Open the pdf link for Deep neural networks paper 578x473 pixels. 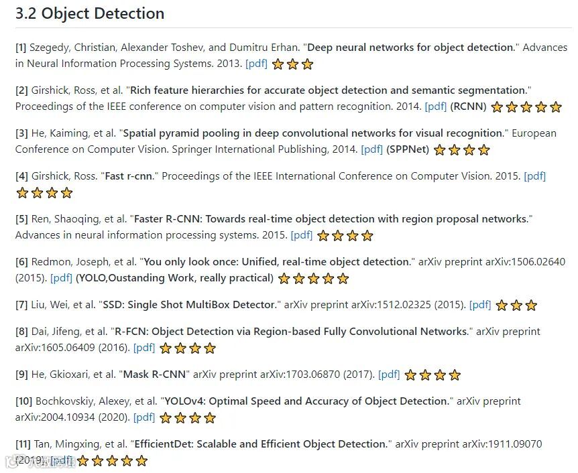[x=256, y=64]
